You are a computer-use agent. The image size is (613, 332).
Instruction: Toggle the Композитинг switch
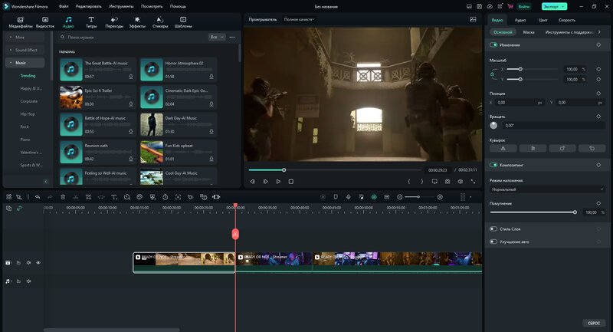[493, 165]
